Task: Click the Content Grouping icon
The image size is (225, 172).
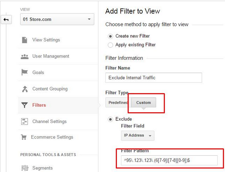Action: [x=25, y=89]
